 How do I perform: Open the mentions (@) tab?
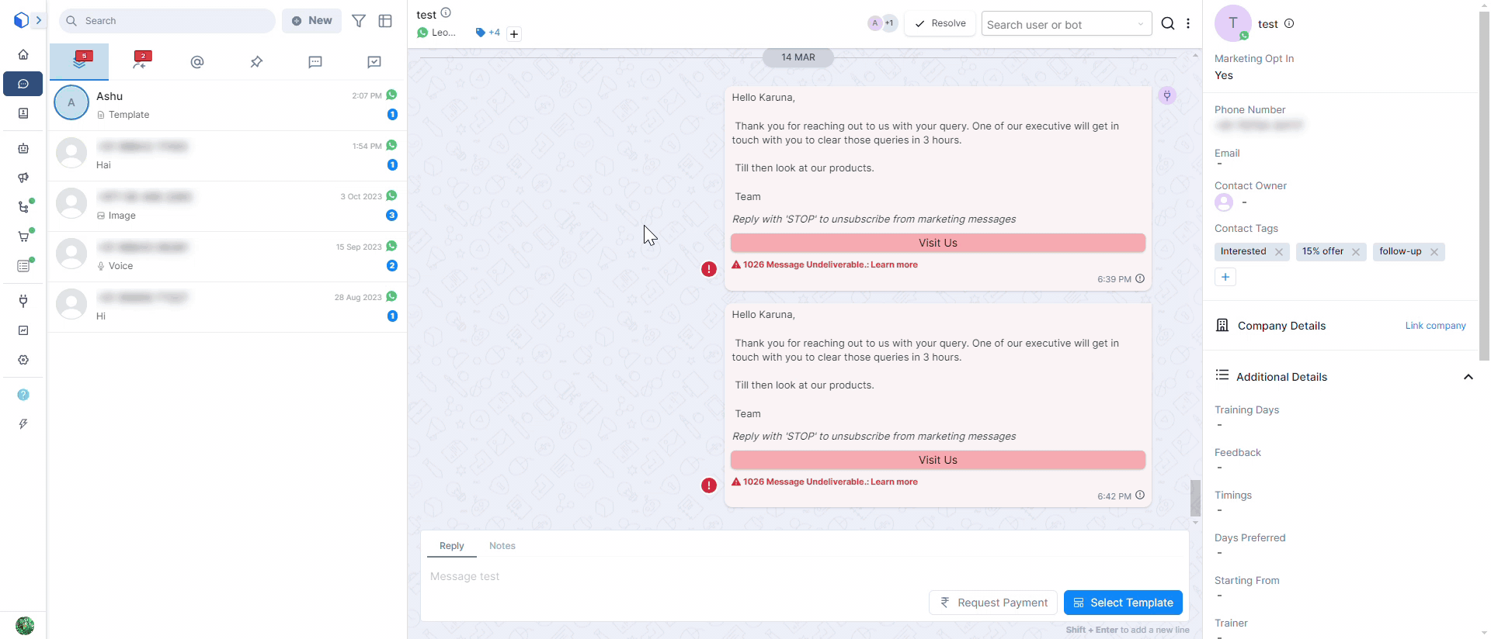[x=197, y=62]
